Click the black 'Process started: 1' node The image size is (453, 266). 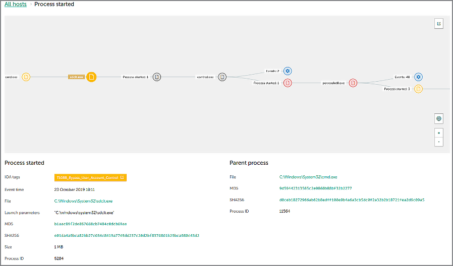point(157,77)
